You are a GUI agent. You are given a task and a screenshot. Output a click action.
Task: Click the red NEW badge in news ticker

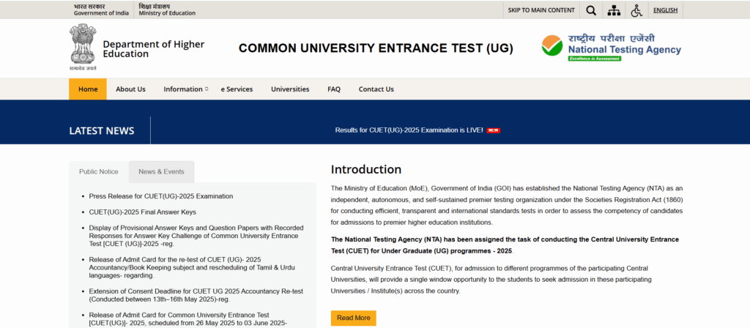pyautogui.click(x=494, y=130)
